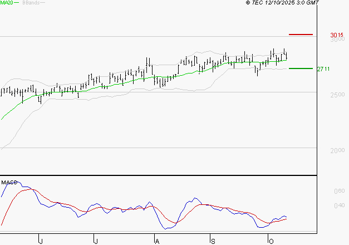Click the 040 MACD axis value

point(339,205)
